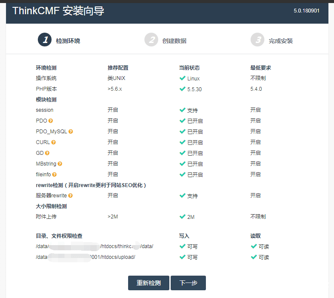This screenshot has height=298, width=334.
Task: Click the 可读 check mark for upload path
Action: coord(254,257)
